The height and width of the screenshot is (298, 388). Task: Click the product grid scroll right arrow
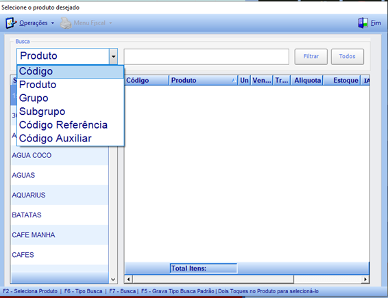point(365,280)
